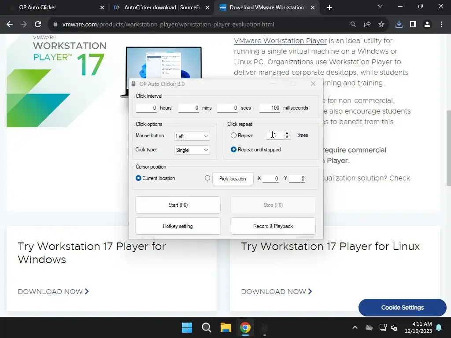Click the hours interval field
Screen dimensions: 451x338
tap(146, 108)
